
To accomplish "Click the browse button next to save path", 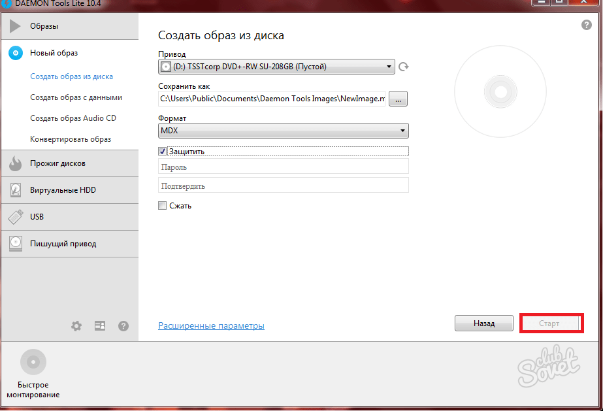I will (x=399, y=99).
